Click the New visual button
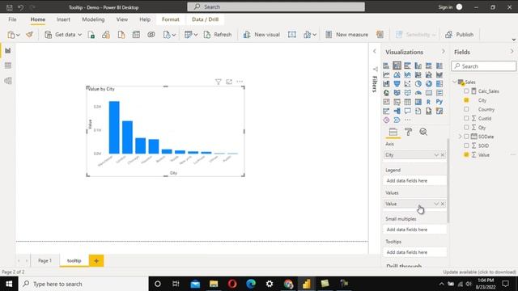 (x=261, y=34)
